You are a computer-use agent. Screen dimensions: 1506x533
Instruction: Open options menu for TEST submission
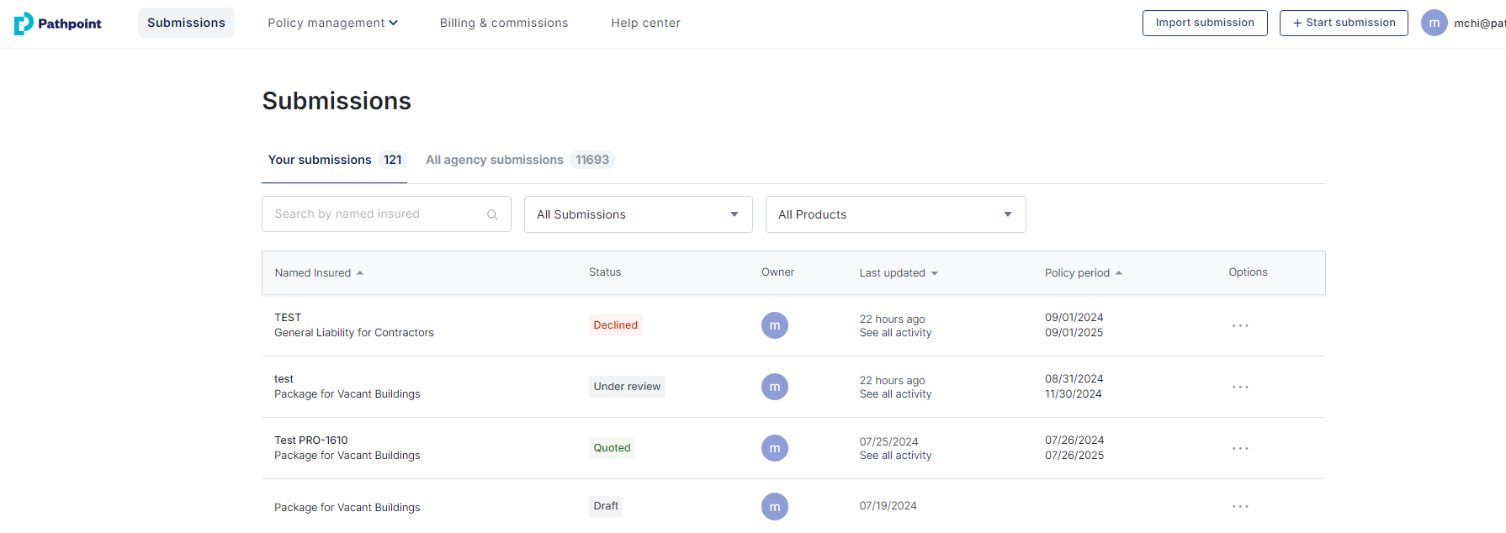(x=1240, y=325)
